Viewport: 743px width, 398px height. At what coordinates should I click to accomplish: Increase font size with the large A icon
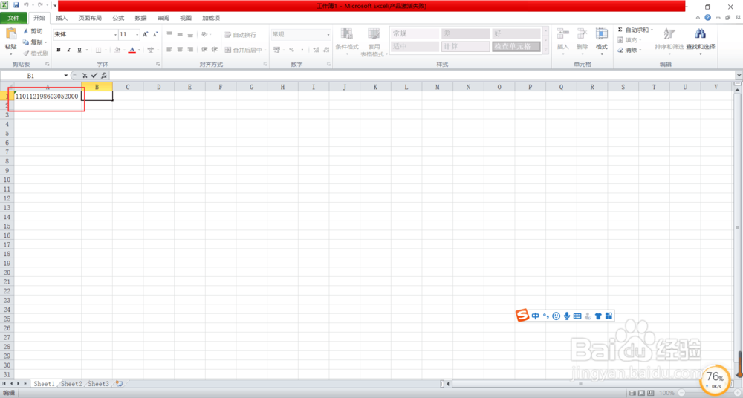[x=146, y=35]
